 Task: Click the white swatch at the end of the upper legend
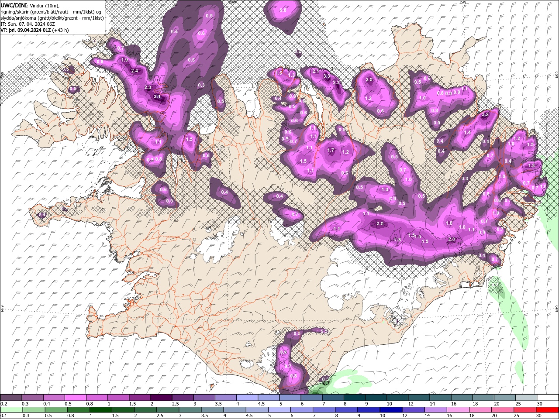point(547,398)
